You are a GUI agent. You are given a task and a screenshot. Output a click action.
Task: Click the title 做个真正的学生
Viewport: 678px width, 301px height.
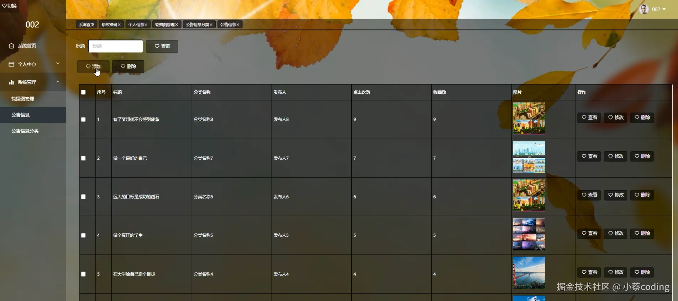coord(128,235)
